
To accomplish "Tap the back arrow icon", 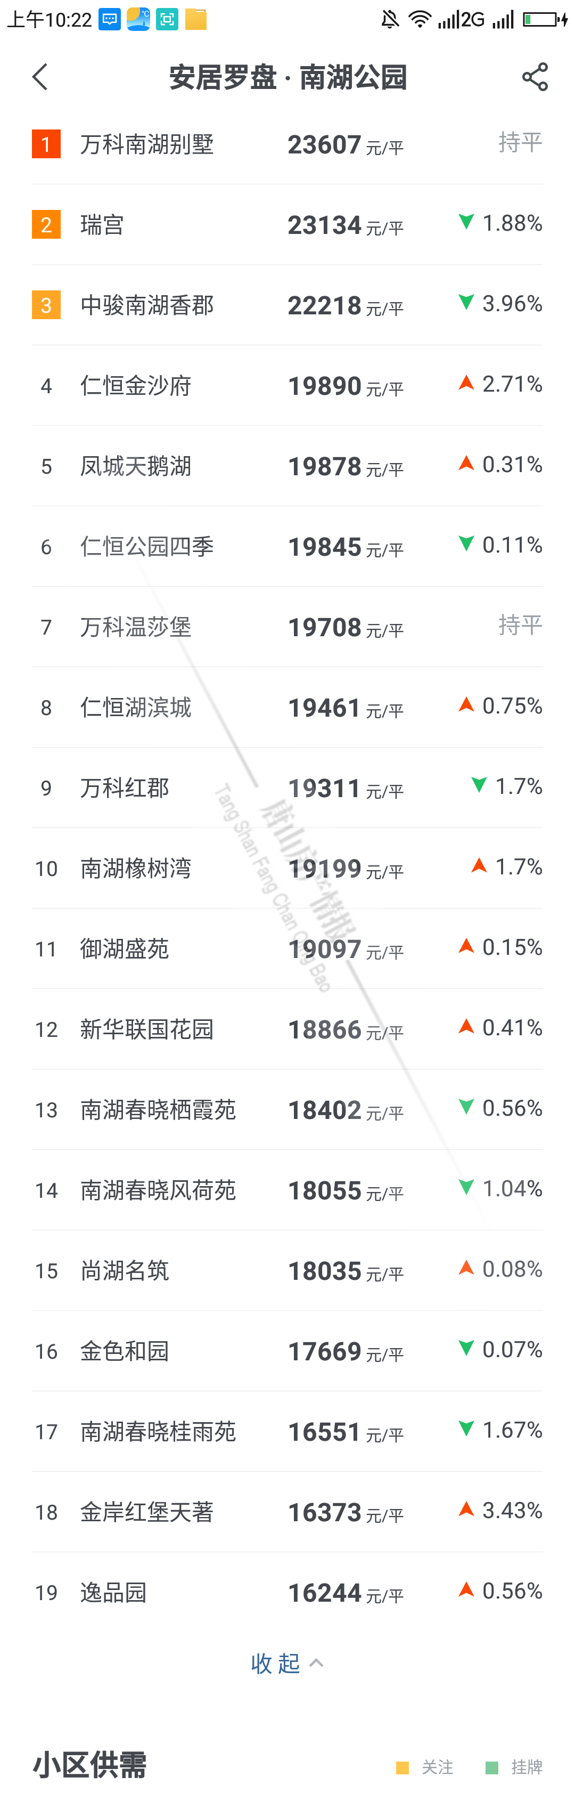I will (40, 77).
